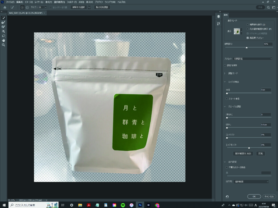Click the エッジをシフト slider handle
Image resolution: width=278 pixels, height=208 pixels.
click(x=249, y=148)
